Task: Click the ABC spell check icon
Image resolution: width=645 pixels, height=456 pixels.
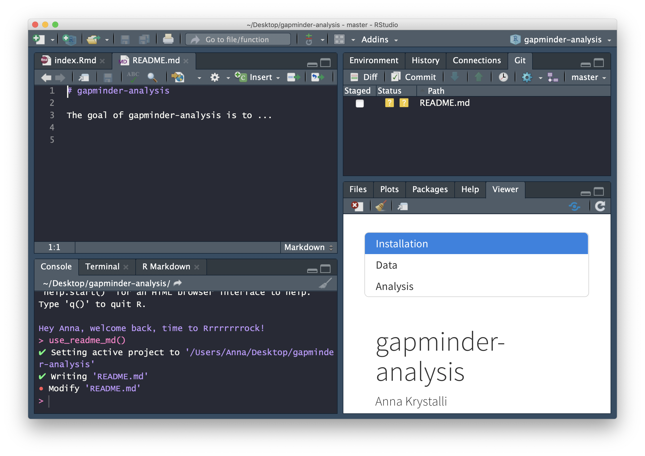Action: click(133, 77)
